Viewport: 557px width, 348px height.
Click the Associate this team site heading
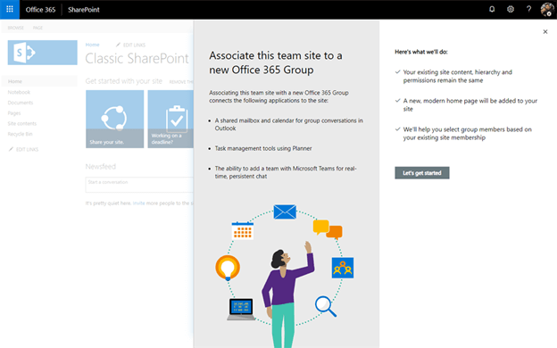[276, 62]
